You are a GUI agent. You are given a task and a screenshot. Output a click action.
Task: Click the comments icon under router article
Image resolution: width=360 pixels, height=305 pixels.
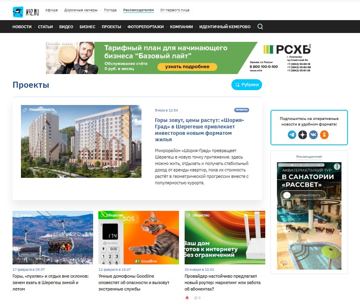[197, 298]
